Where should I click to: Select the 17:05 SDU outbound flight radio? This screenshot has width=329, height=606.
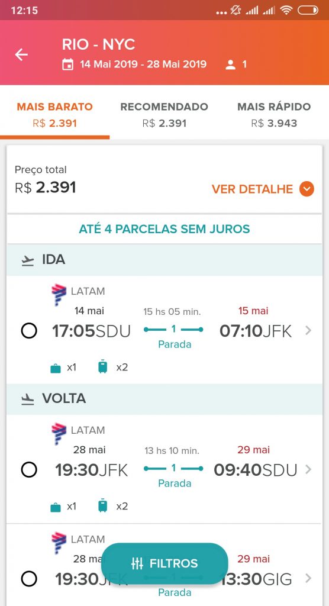[x=29, y=331]
